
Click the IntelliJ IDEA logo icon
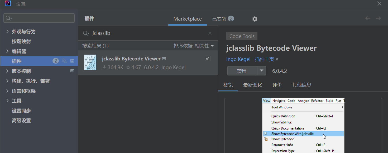point(8,4)
